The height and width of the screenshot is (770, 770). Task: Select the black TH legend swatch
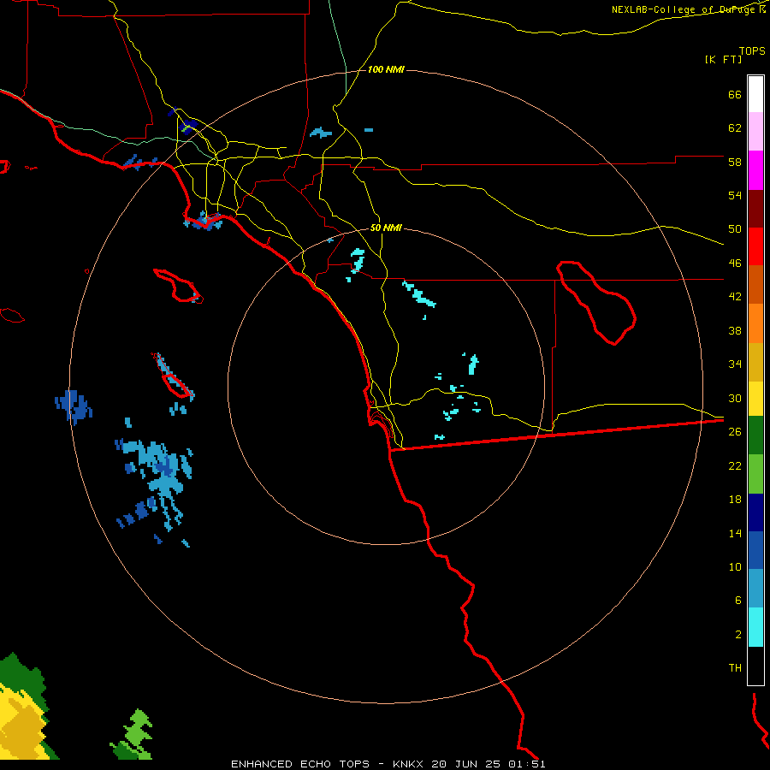point(755,666)
